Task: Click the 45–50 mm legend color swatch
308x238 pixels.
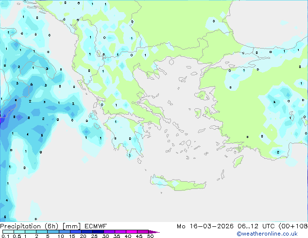Action: click(x=143, y=232)
